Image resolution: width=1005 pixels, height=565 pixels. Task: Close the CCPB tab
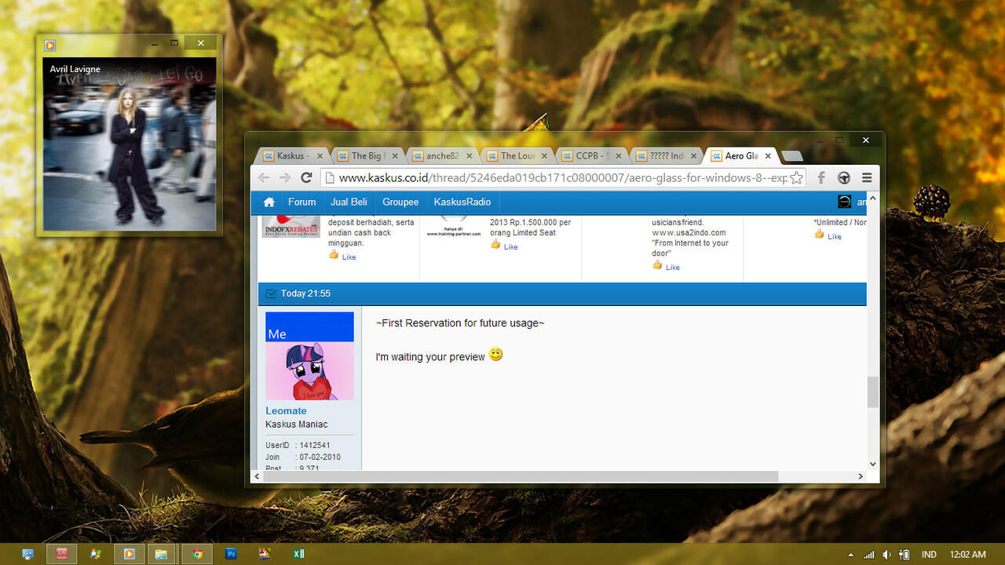[x=618, y=156]
